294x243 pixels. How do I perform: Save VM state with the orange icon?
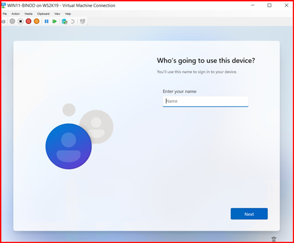(37, 21)
